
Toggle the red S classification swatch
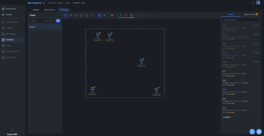126,15
